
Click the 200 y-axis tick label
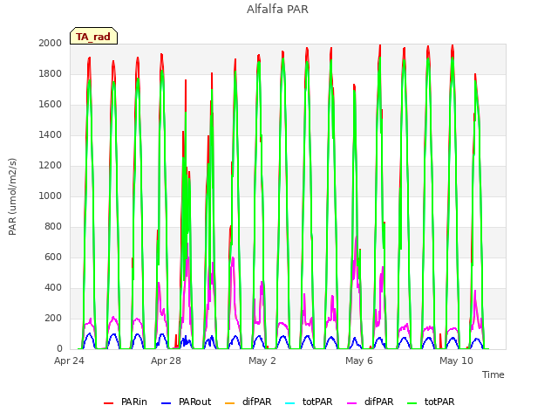[53, 318]
